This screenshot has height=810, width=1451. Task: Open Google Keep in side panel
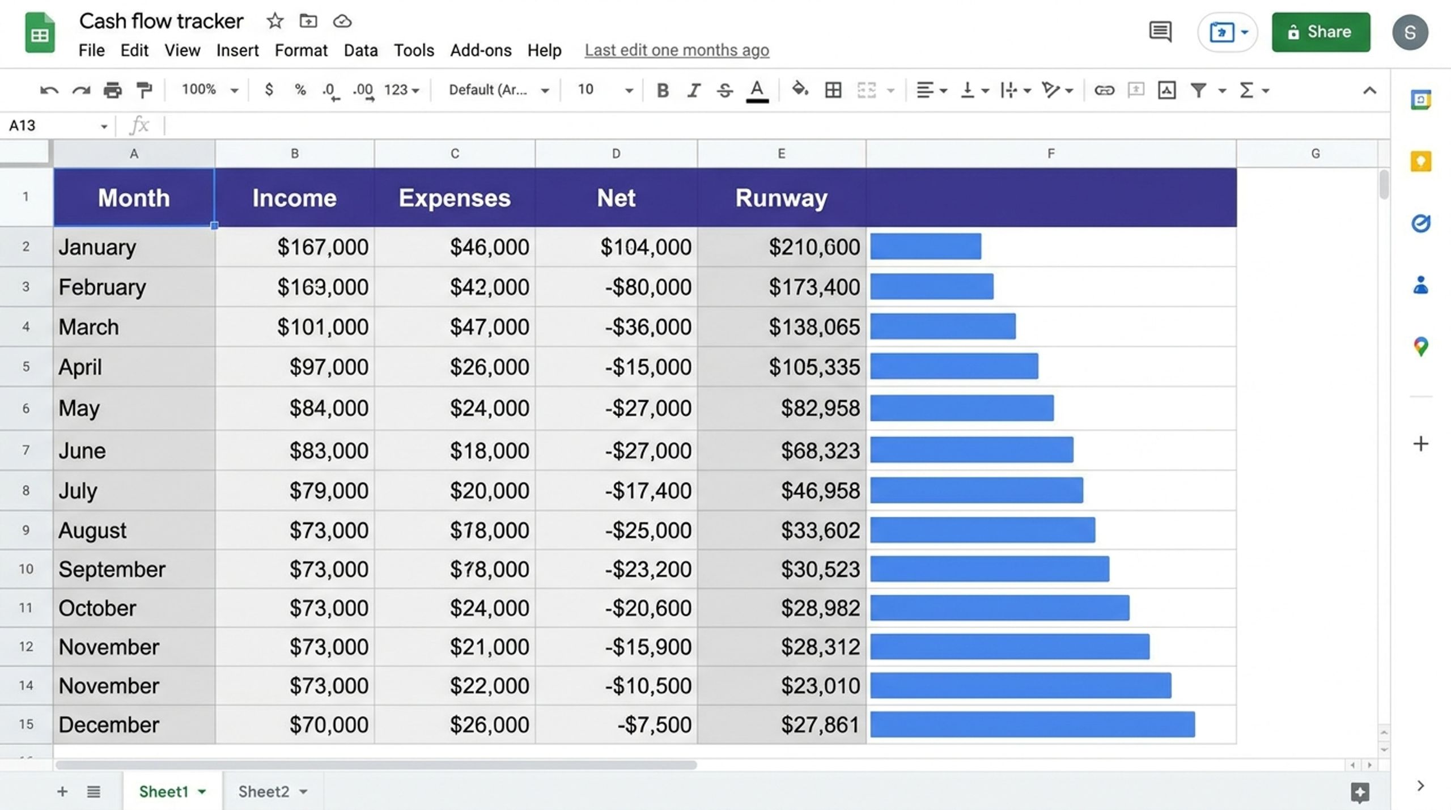(x=1420, y=162)
